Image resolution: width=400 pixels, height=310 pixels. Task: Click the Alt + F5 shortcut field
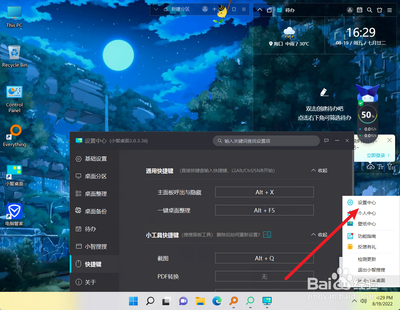pyautogui.click(x=264, y=210)
